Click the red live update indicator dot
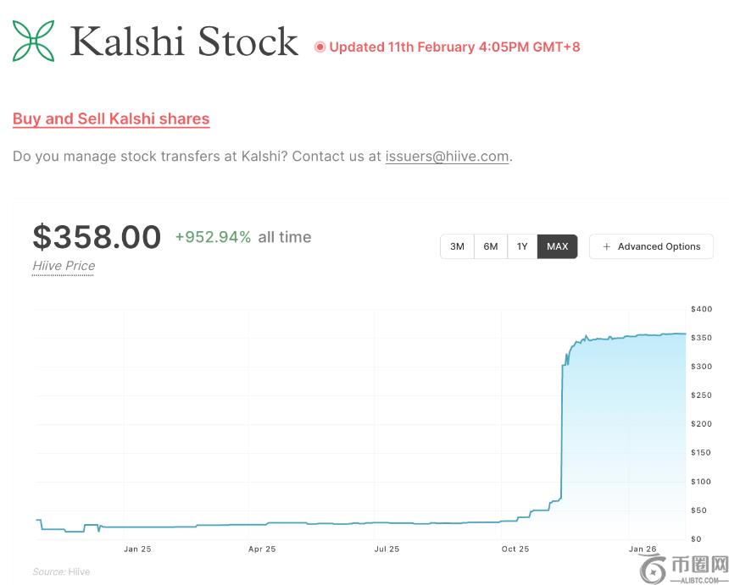 coord(320,47)
